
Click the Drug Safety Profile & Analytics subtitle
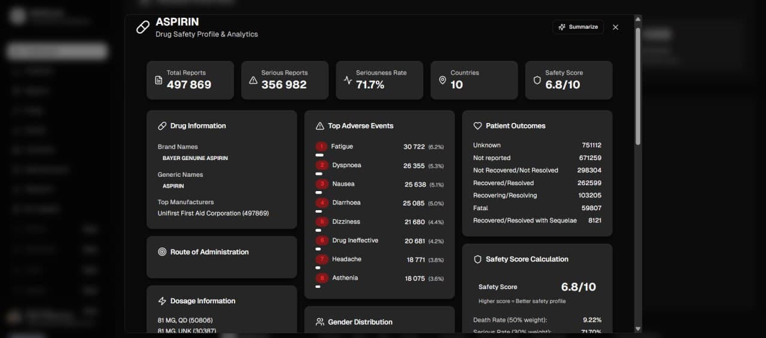coord(206,35)
